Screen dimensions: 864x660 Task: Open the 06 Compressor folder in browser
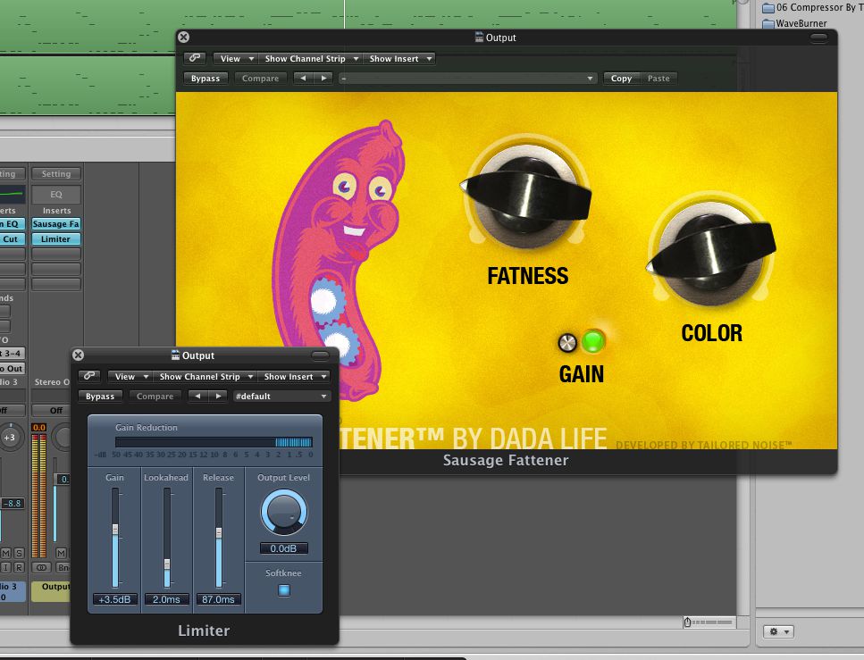[812, 7]
